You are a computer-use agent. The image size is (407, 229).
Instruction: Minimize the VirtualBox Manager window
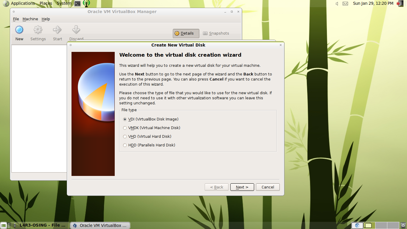coord(225,12)
